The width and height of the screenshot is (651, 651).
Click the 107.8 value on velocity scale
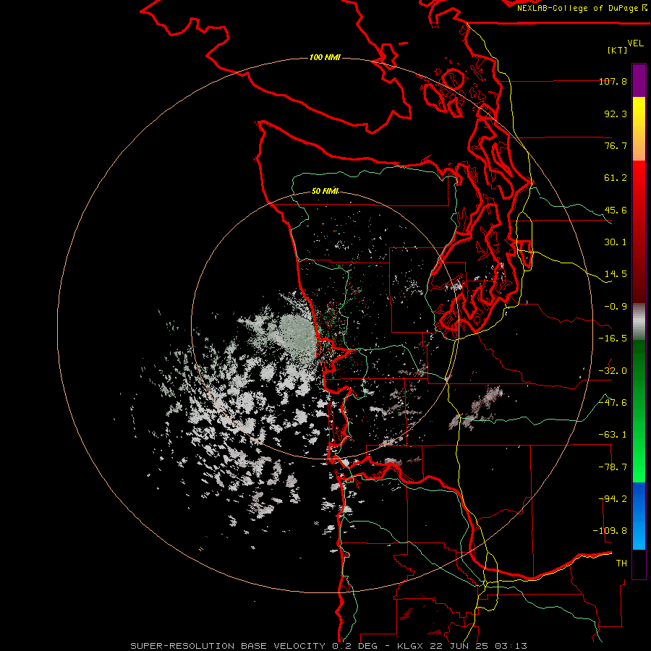coord(613,81)
